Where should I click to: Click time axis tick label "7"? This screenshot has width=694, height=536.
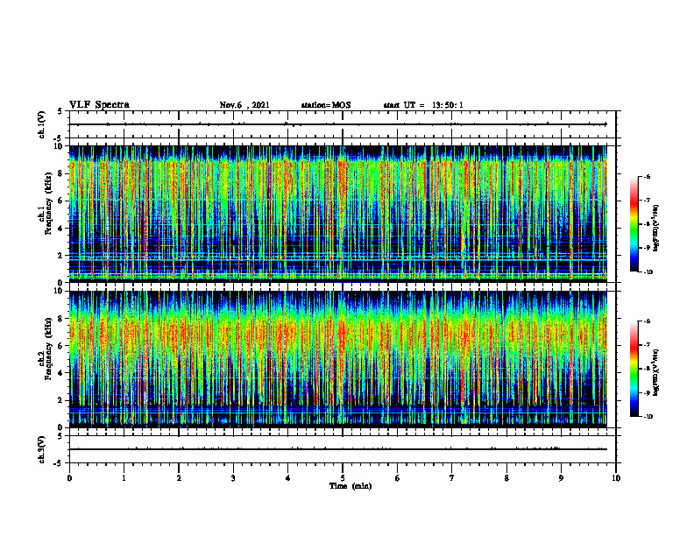pyautogui.click(x=452, y=478)
